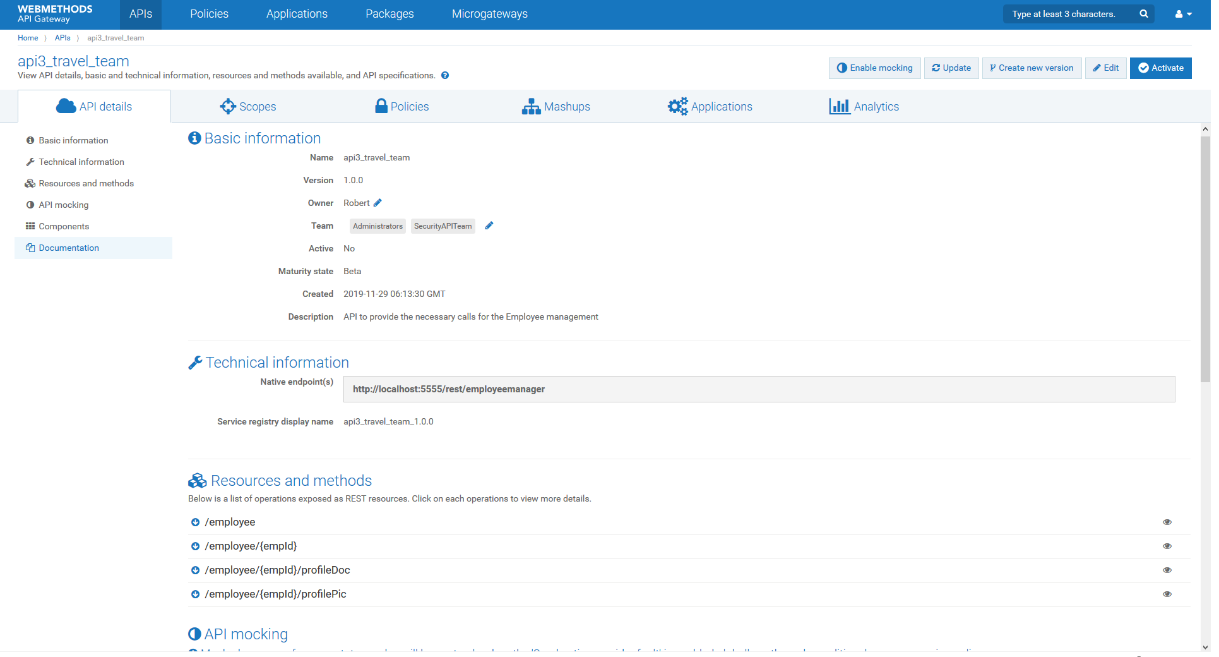Screen dimensions: 1219x657
Task: Click the lock icon on the Policies tab
Action: pos(381,106)
